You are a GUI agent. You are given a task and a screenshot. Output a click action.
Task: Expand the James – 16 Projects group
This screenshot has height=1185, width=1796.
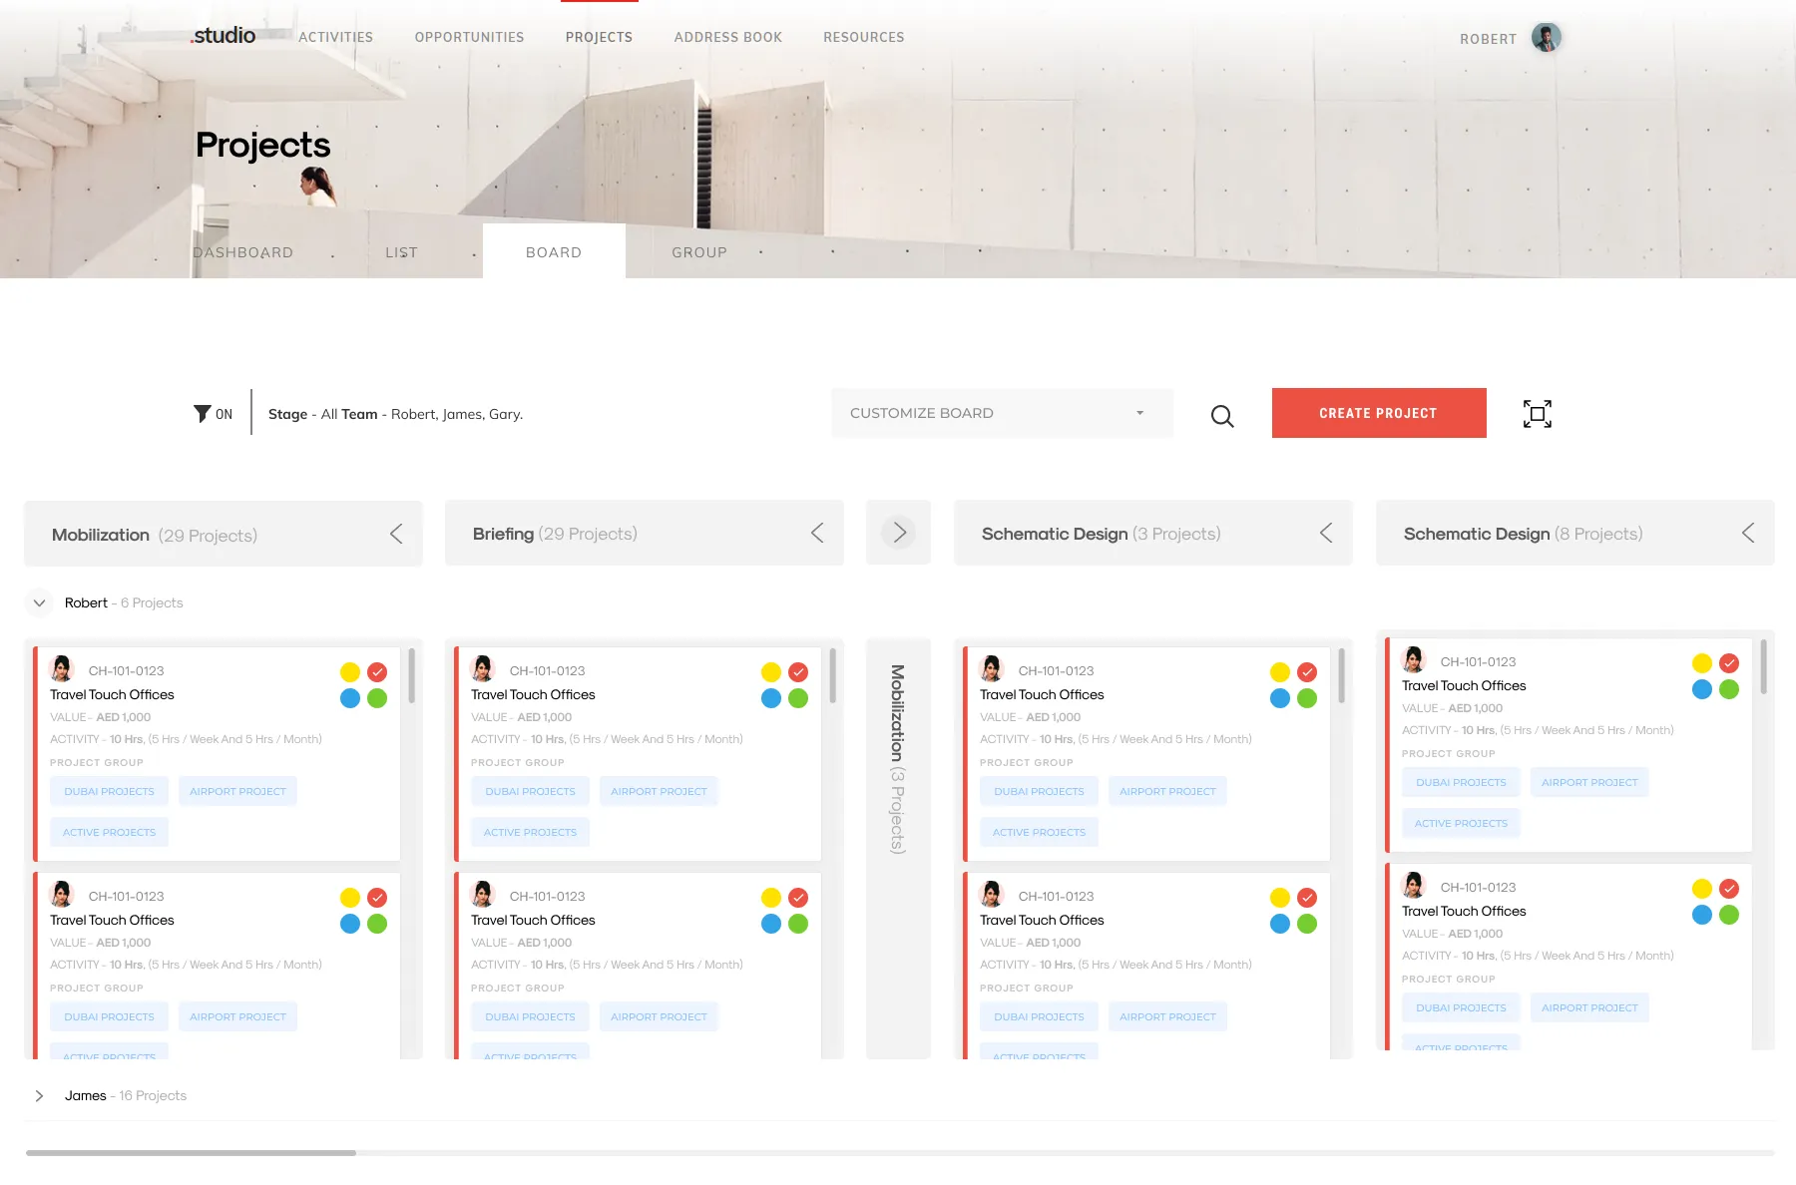coord(40,1095)
